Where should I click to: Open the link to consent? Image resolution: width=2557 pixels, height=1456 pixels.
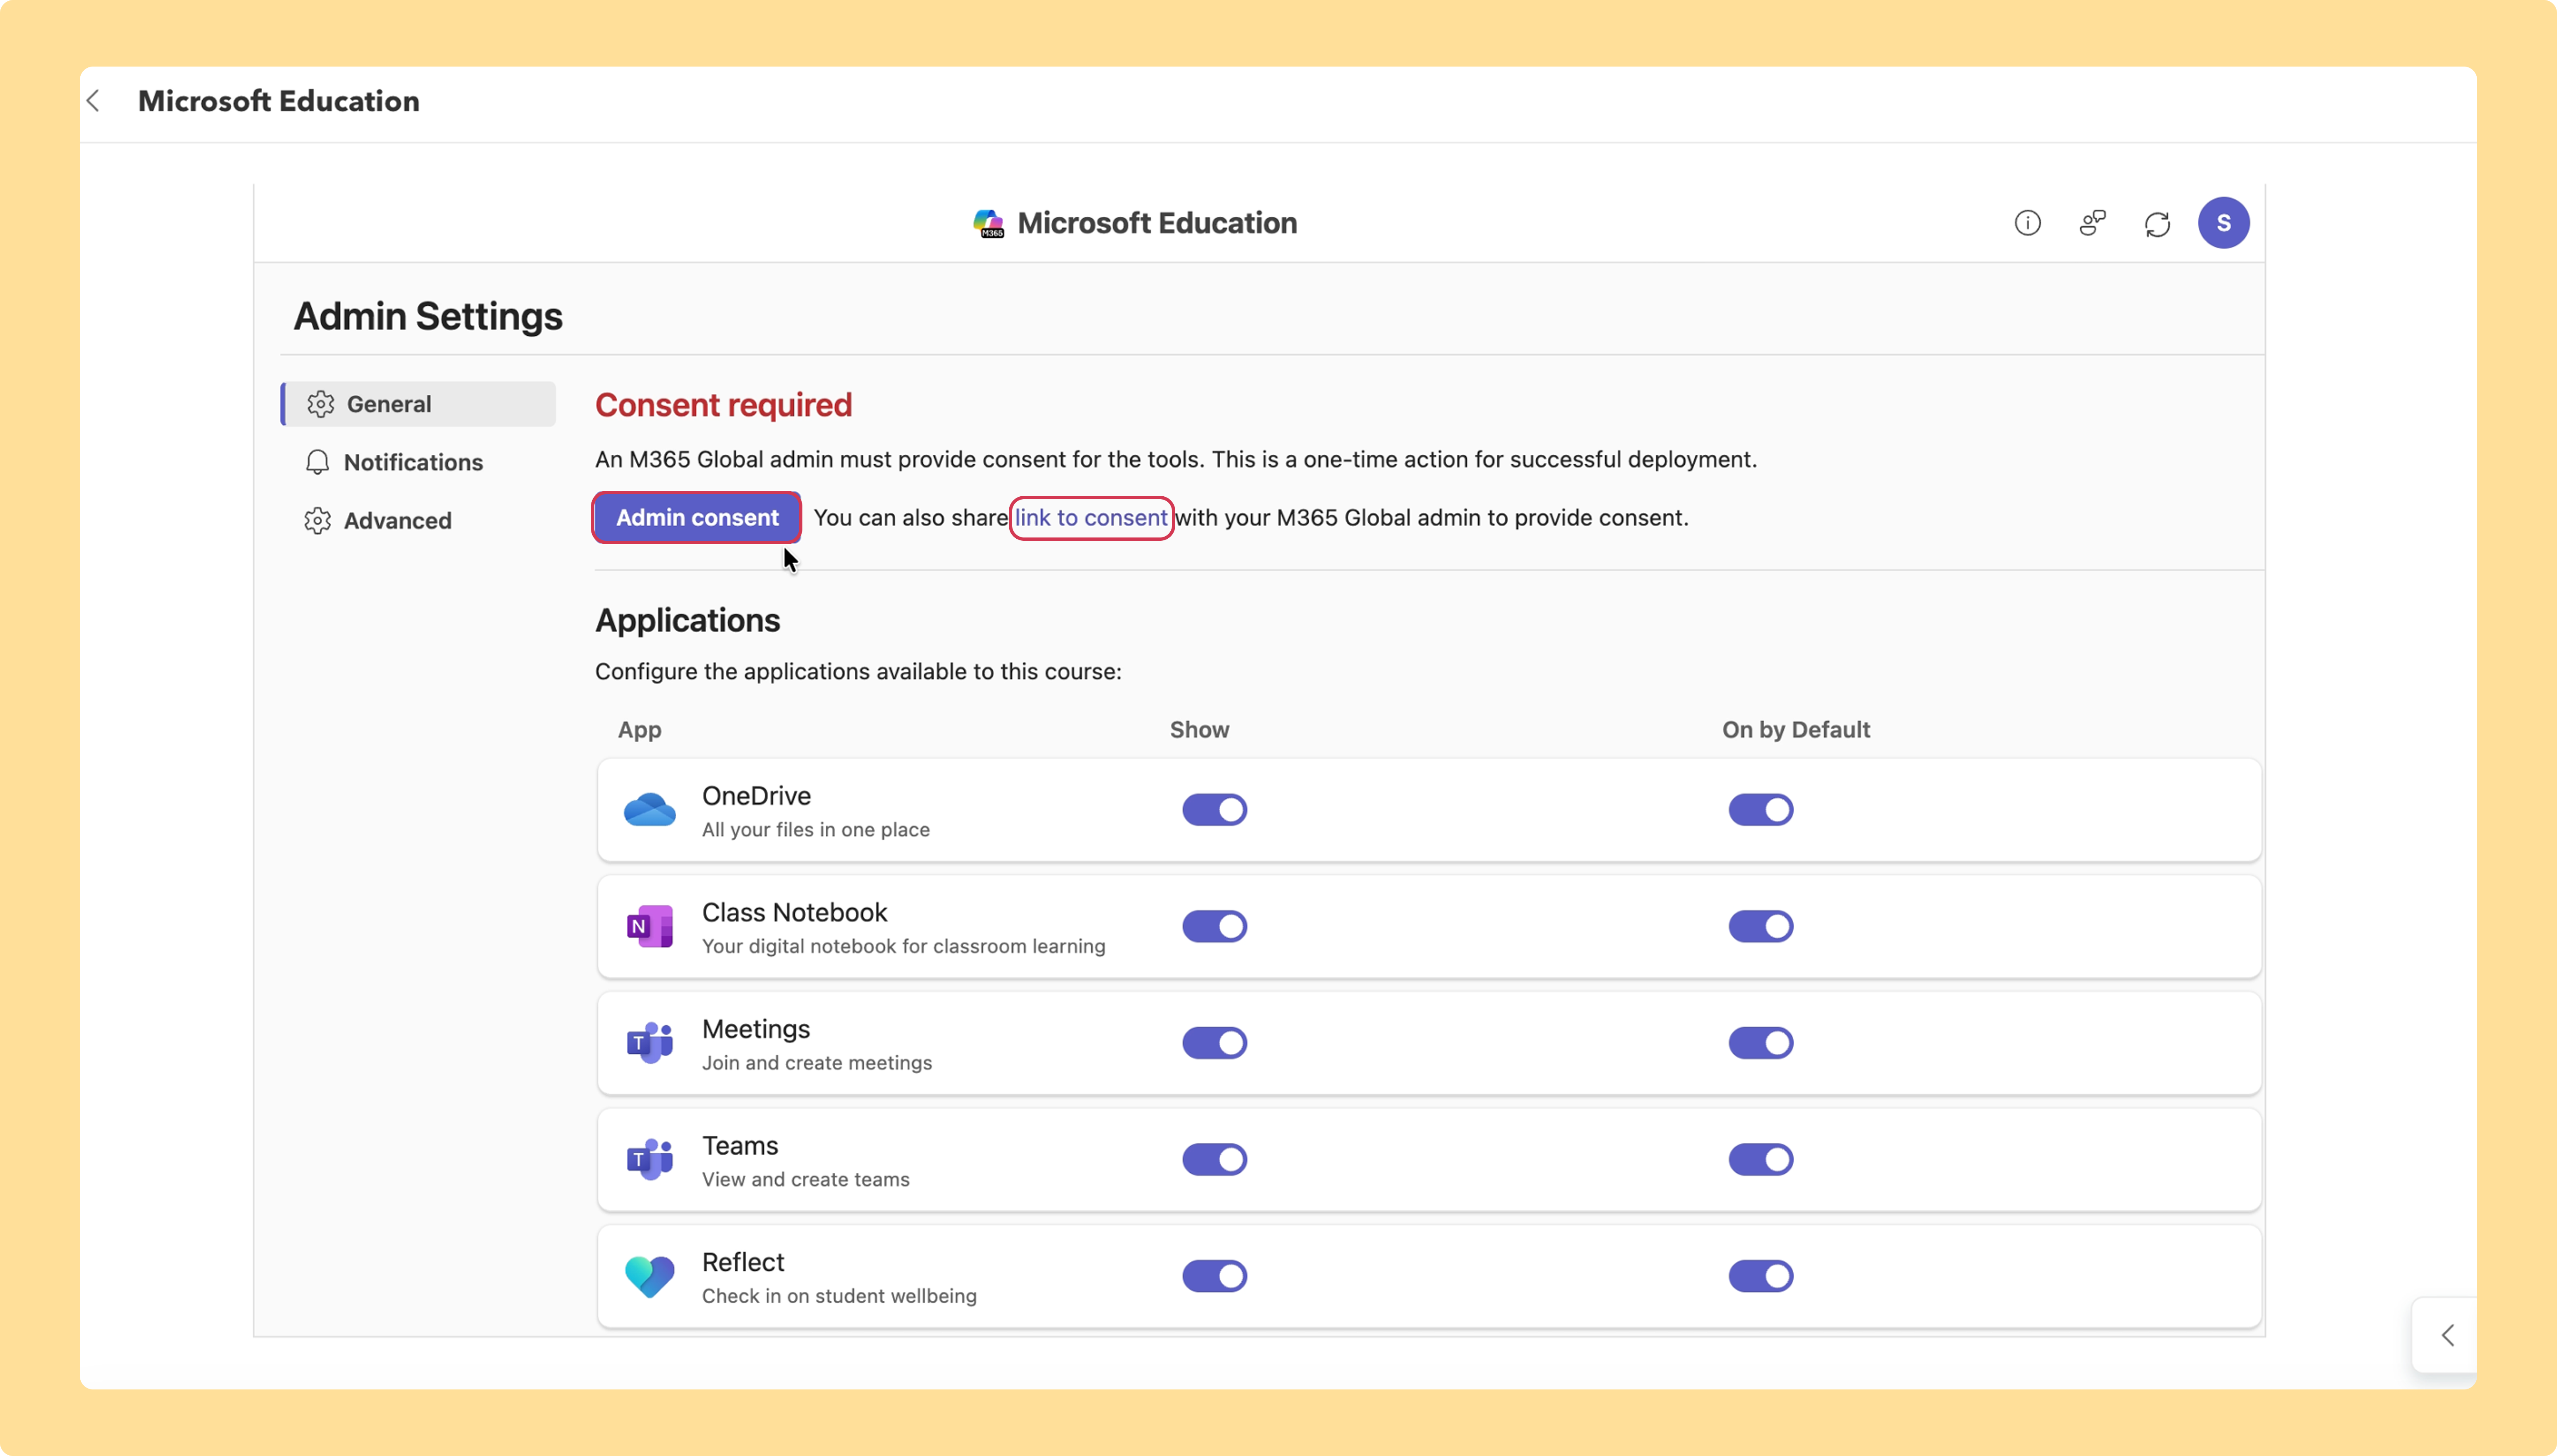tap(1090, 517)
